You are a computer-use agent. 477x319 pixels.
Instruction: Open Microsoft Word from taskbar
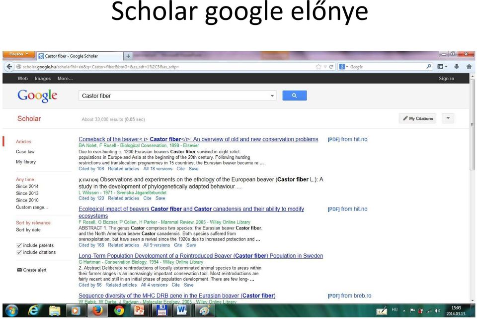click(x=182, y=311)
